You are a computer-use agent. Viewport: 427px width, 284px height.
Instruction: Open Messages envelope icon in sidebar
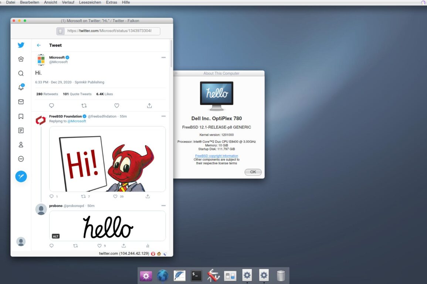(21, 102)
